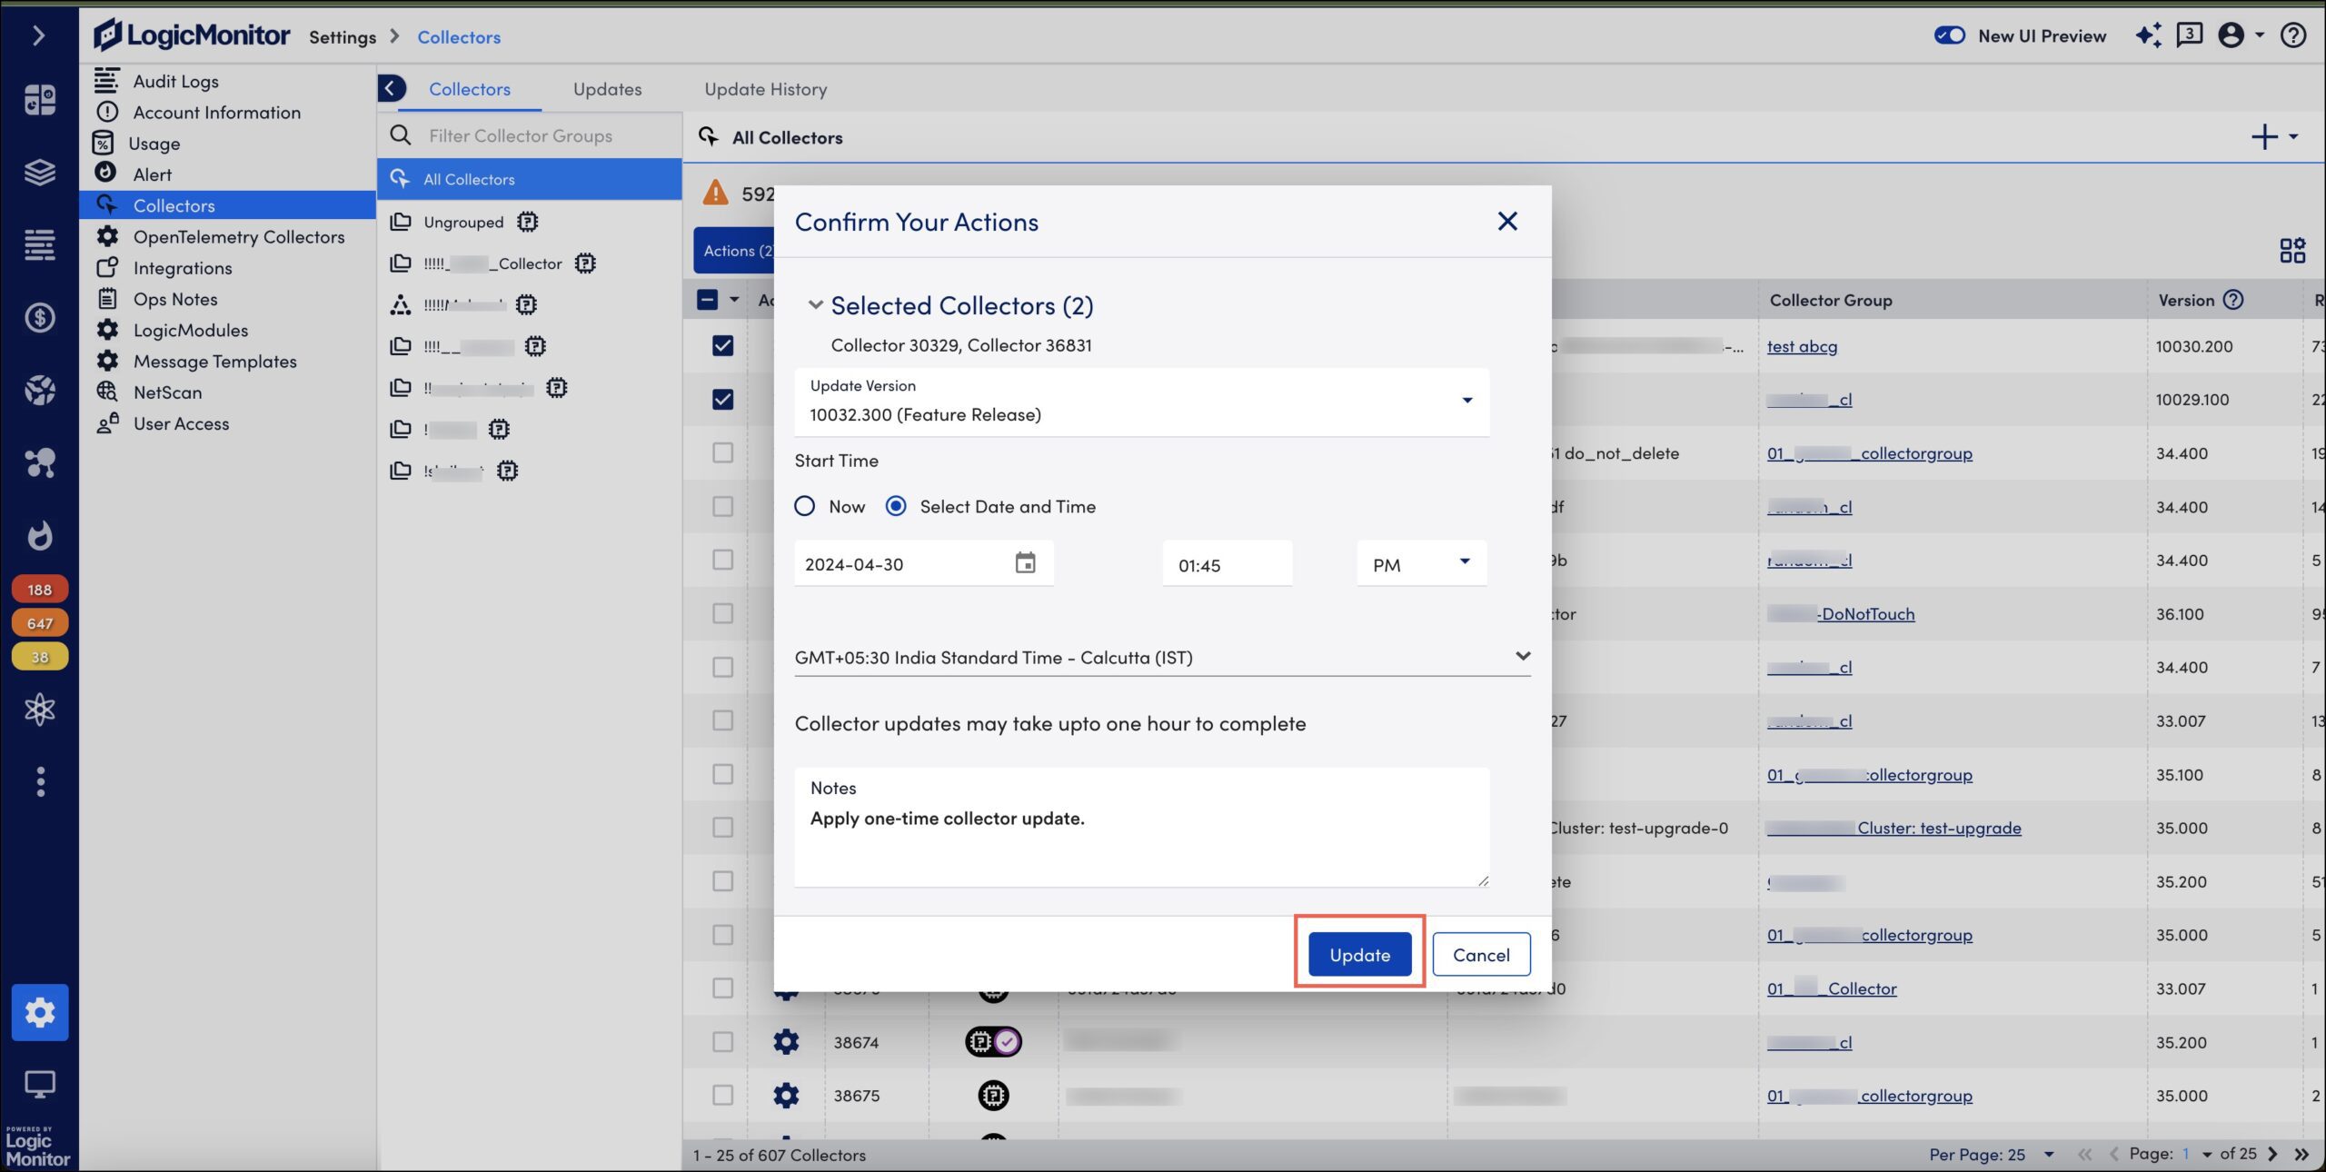Uncheck the second selected row checkbox, version 10029.100
2326x1172 pixels.
[723, 399]
